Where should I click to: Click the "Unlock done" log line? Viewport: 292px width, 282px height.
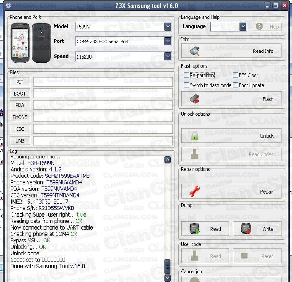click(25, 253)
